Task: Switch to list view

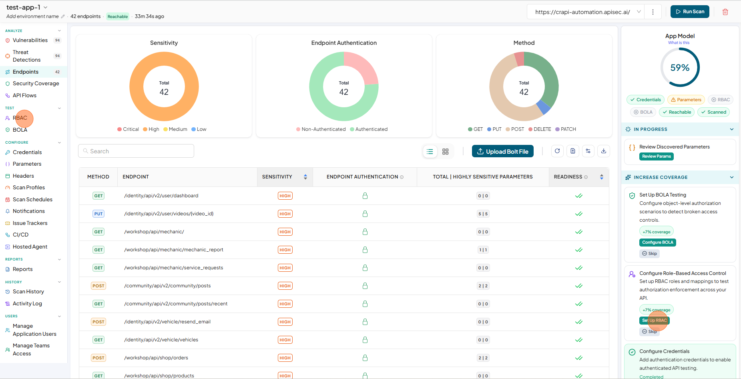Action: [430, 152]
